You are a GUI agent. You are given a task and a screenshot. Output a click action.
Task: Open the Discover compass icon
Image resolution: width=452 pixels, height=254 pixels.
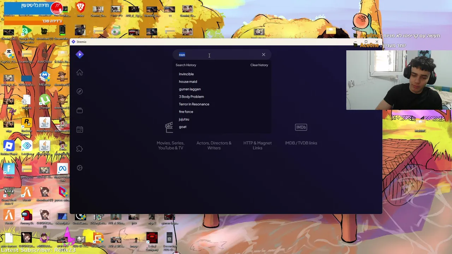click(x=79, y=91)
